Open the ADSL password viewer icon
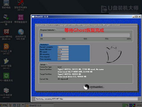This screenshot has height=107, width=142. click(6, 20)
